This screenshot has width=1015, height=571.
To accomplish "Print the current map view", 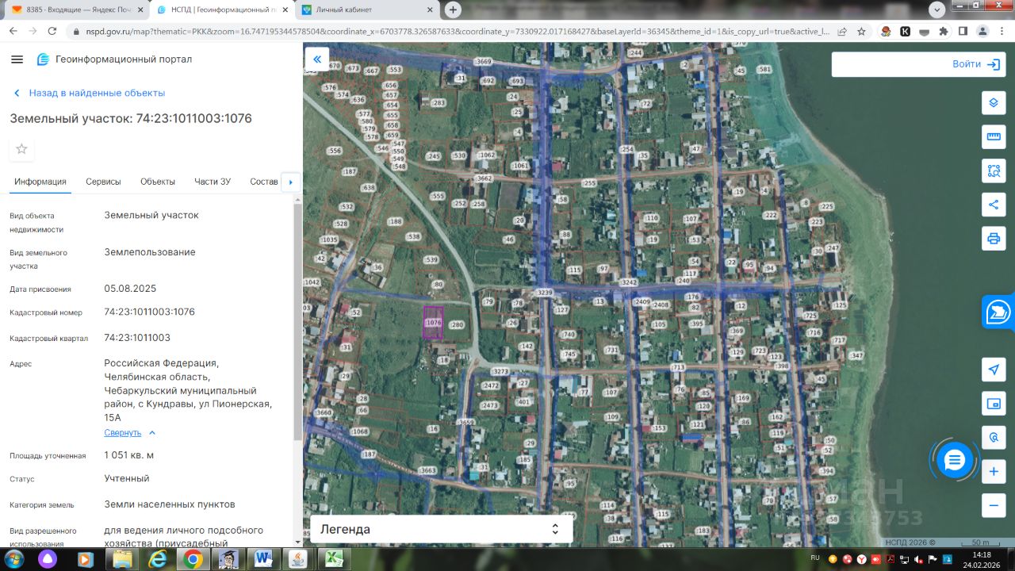I will (x=994, y=238).
